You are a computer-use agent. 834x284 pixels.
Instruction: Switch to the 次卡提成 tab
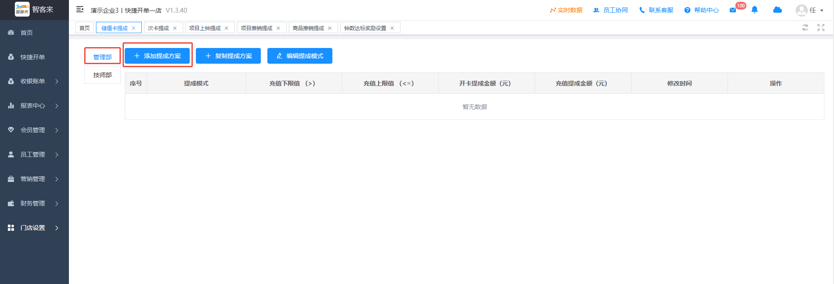click(x=158, y=28)
